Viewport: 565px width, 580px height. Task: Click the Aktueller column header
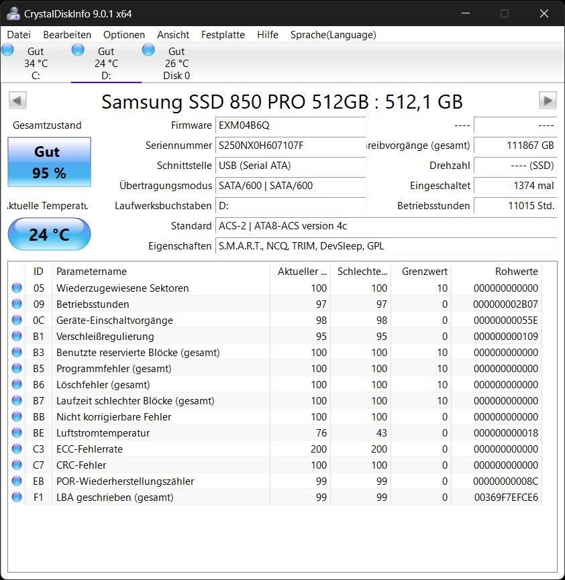point(300,272)
